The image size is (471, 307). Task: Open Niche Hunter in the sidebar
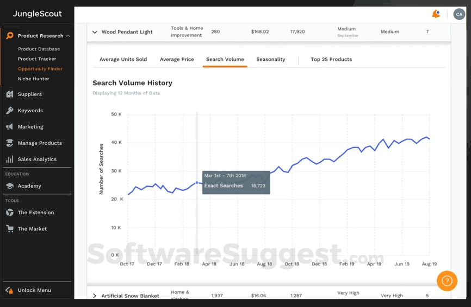click(34, 79)
